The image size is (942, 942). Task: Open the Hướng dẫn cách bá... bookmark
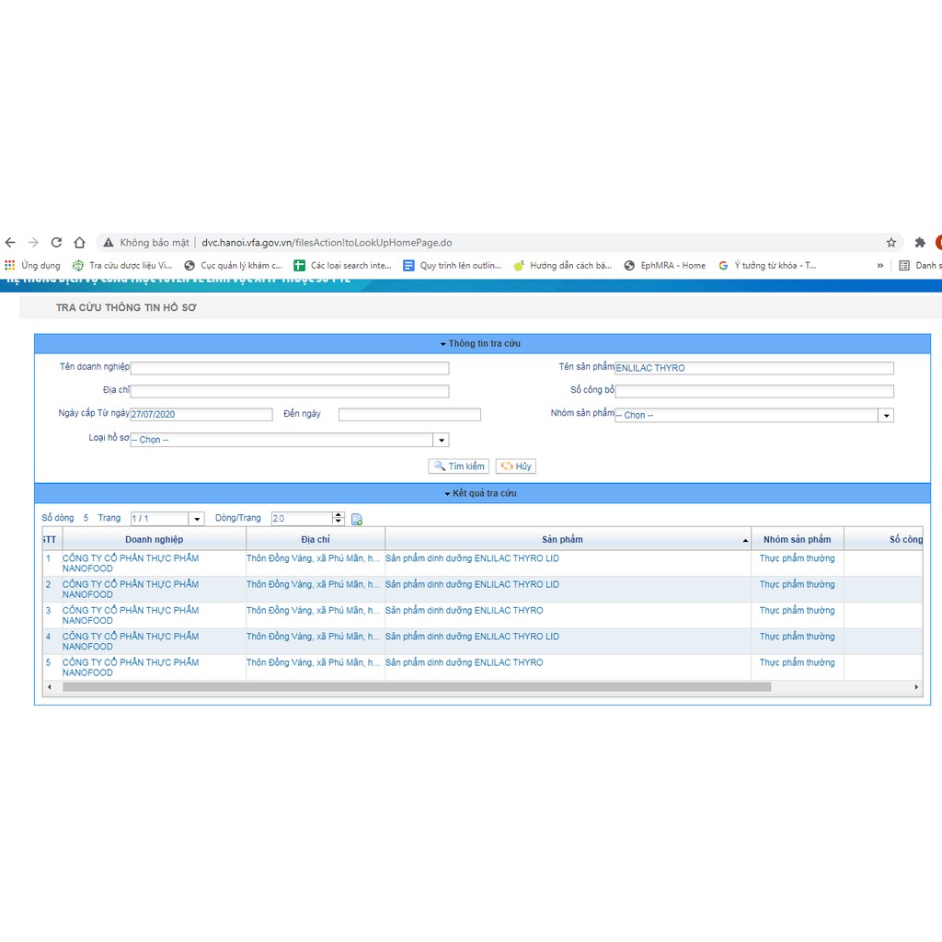[x=562, y=265]
